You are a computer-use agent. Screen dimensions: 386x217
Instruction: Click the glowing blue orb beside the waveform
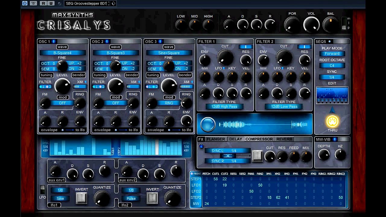click(208, 124)
